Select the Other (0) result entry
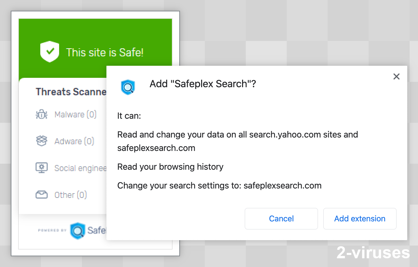The width and height of the screenshot is (418, 267). tap(71, 195)
